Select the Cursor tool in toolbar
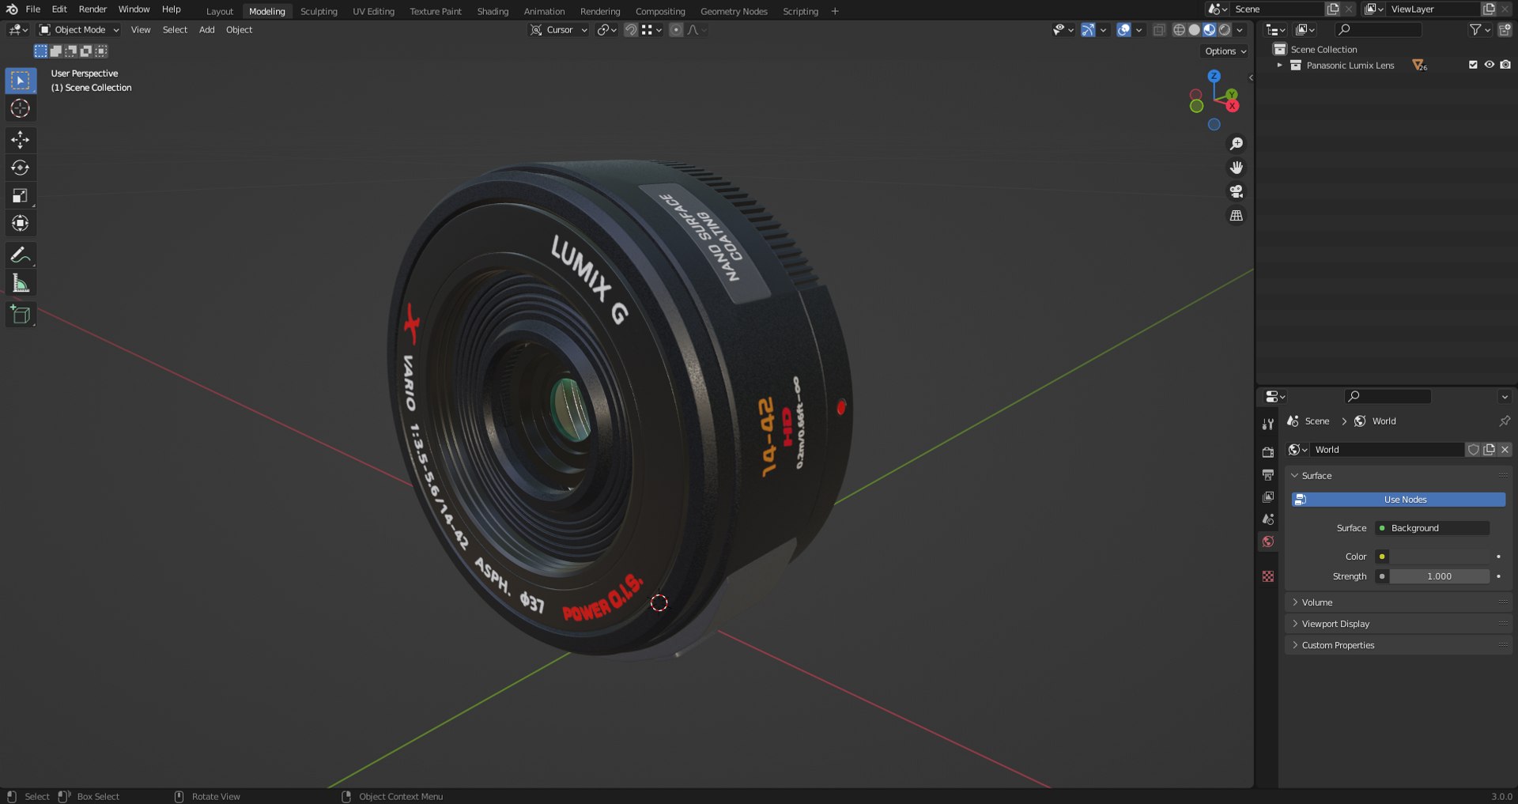 21,108
